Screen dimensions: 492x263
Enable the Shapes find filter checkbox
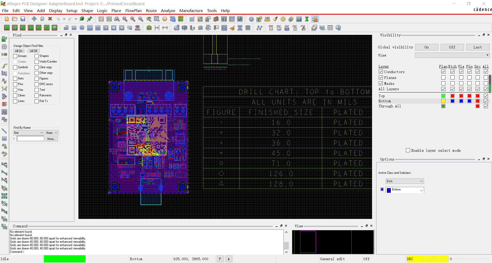[x=37, y=56]
